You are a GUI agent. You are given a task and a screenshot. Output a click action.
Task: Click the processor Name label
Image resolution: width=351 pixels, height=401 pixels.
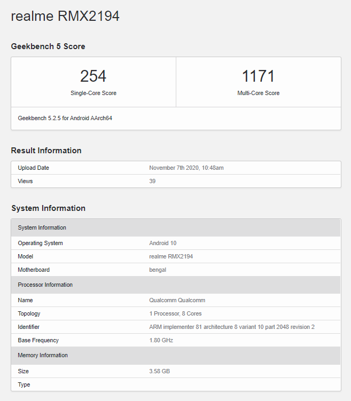25,300
